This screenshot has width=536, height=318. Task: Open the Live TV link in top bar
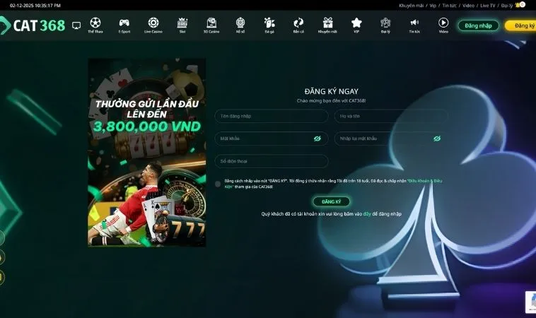tap(488, 5)
